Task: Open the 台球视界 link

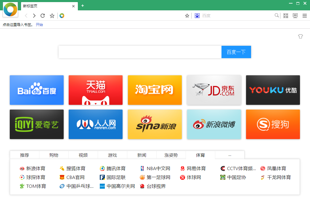Action: coord(153,186)
